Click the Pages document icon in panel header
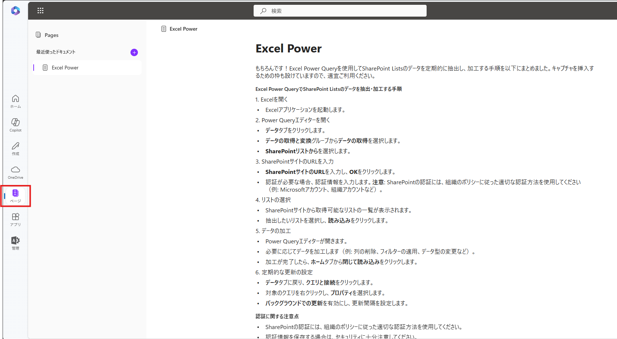617x339 pixels. (x=38, y=34)
